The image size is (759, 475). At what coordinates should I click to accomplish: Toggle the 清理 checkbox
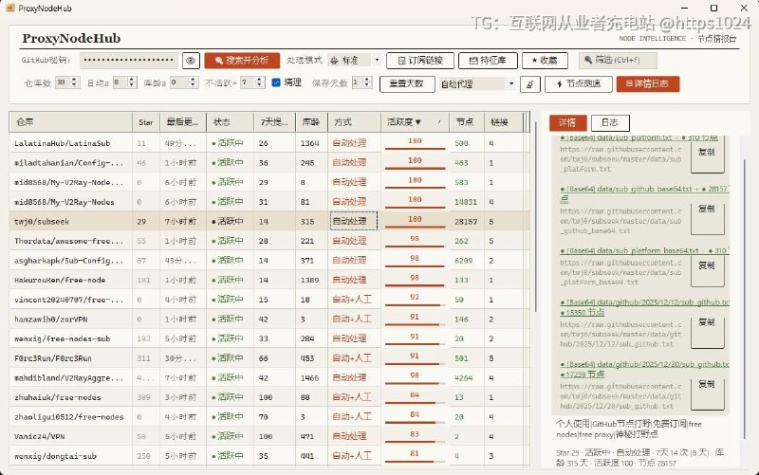tap(276, 82)
